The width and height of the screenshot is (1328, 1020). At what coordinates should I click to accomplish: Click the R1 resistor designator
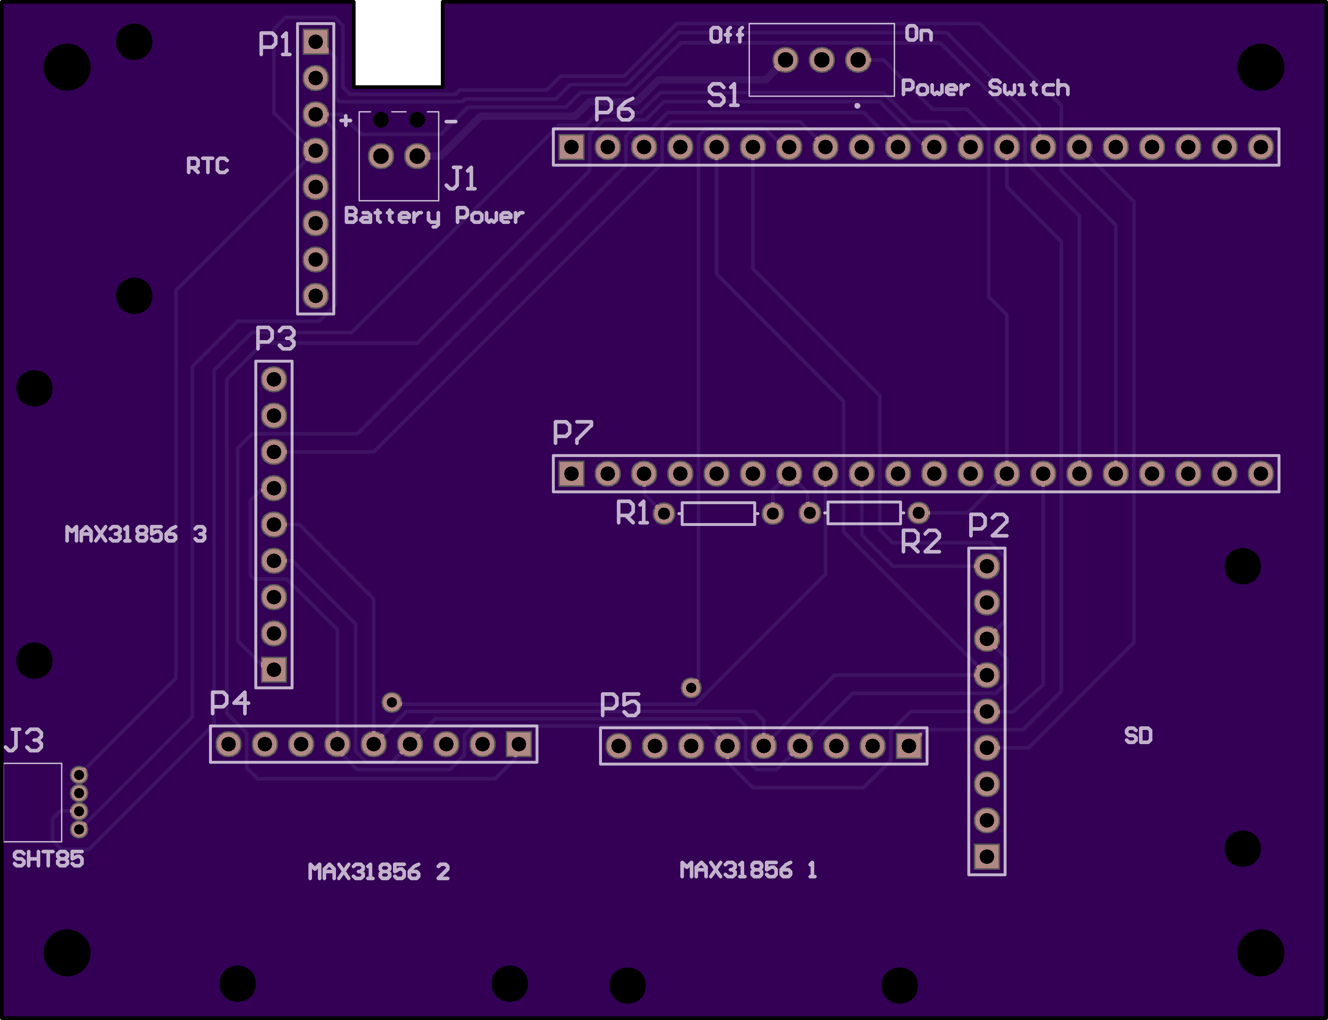coord(632,513)
